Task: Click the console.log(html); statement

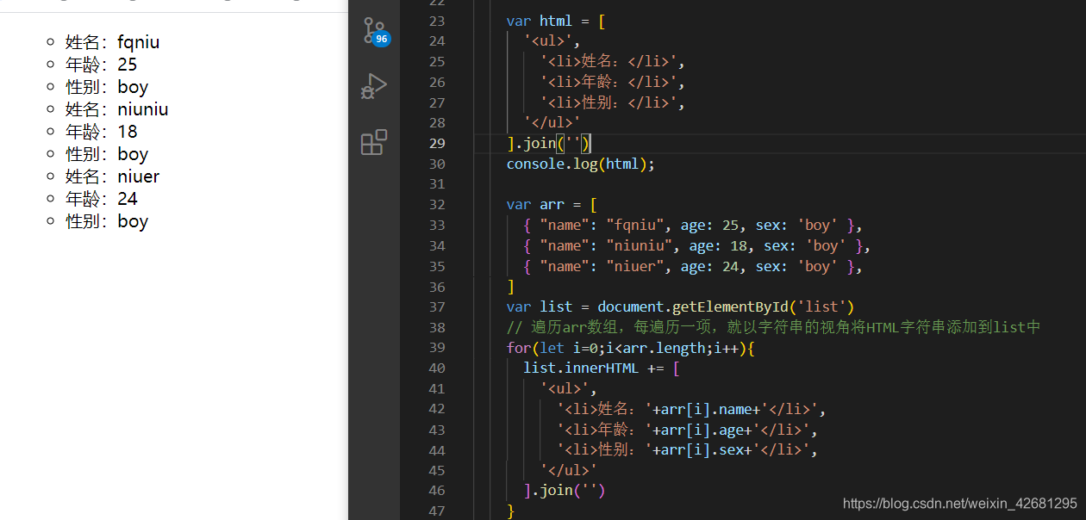Action: coord(581,164)
